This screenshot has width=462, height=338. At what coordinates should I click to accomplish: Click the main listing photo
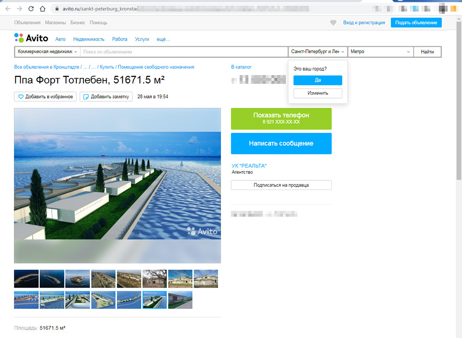(x=117, y=185)
